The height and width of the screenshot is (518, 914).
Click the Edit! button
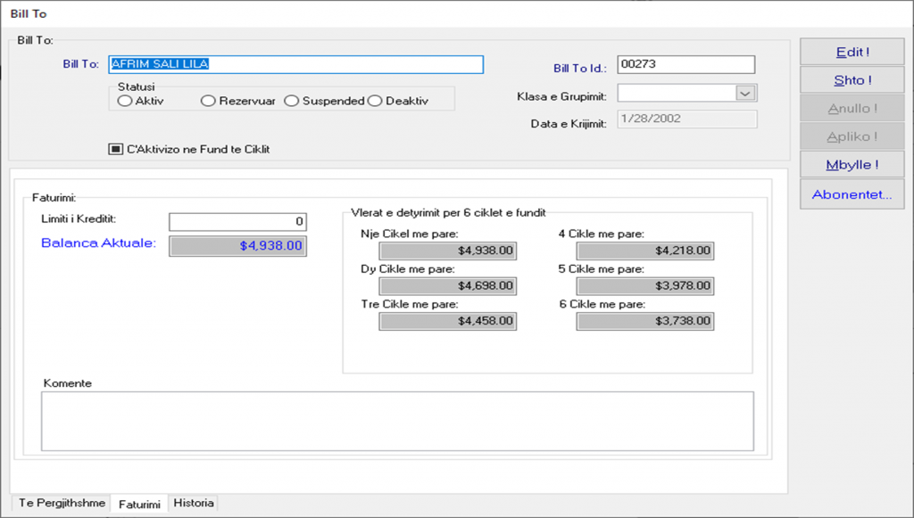(852, 52)
